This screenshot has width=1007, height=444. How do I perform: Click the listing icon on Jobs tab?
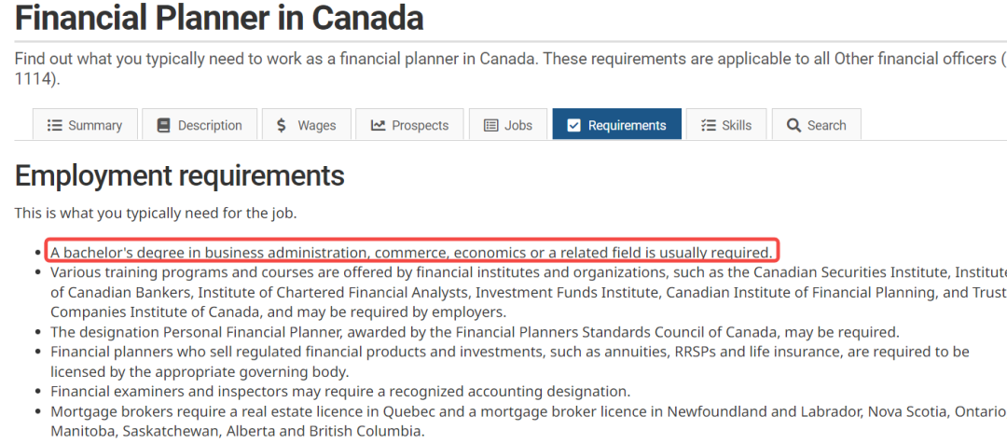pos(490,125)
